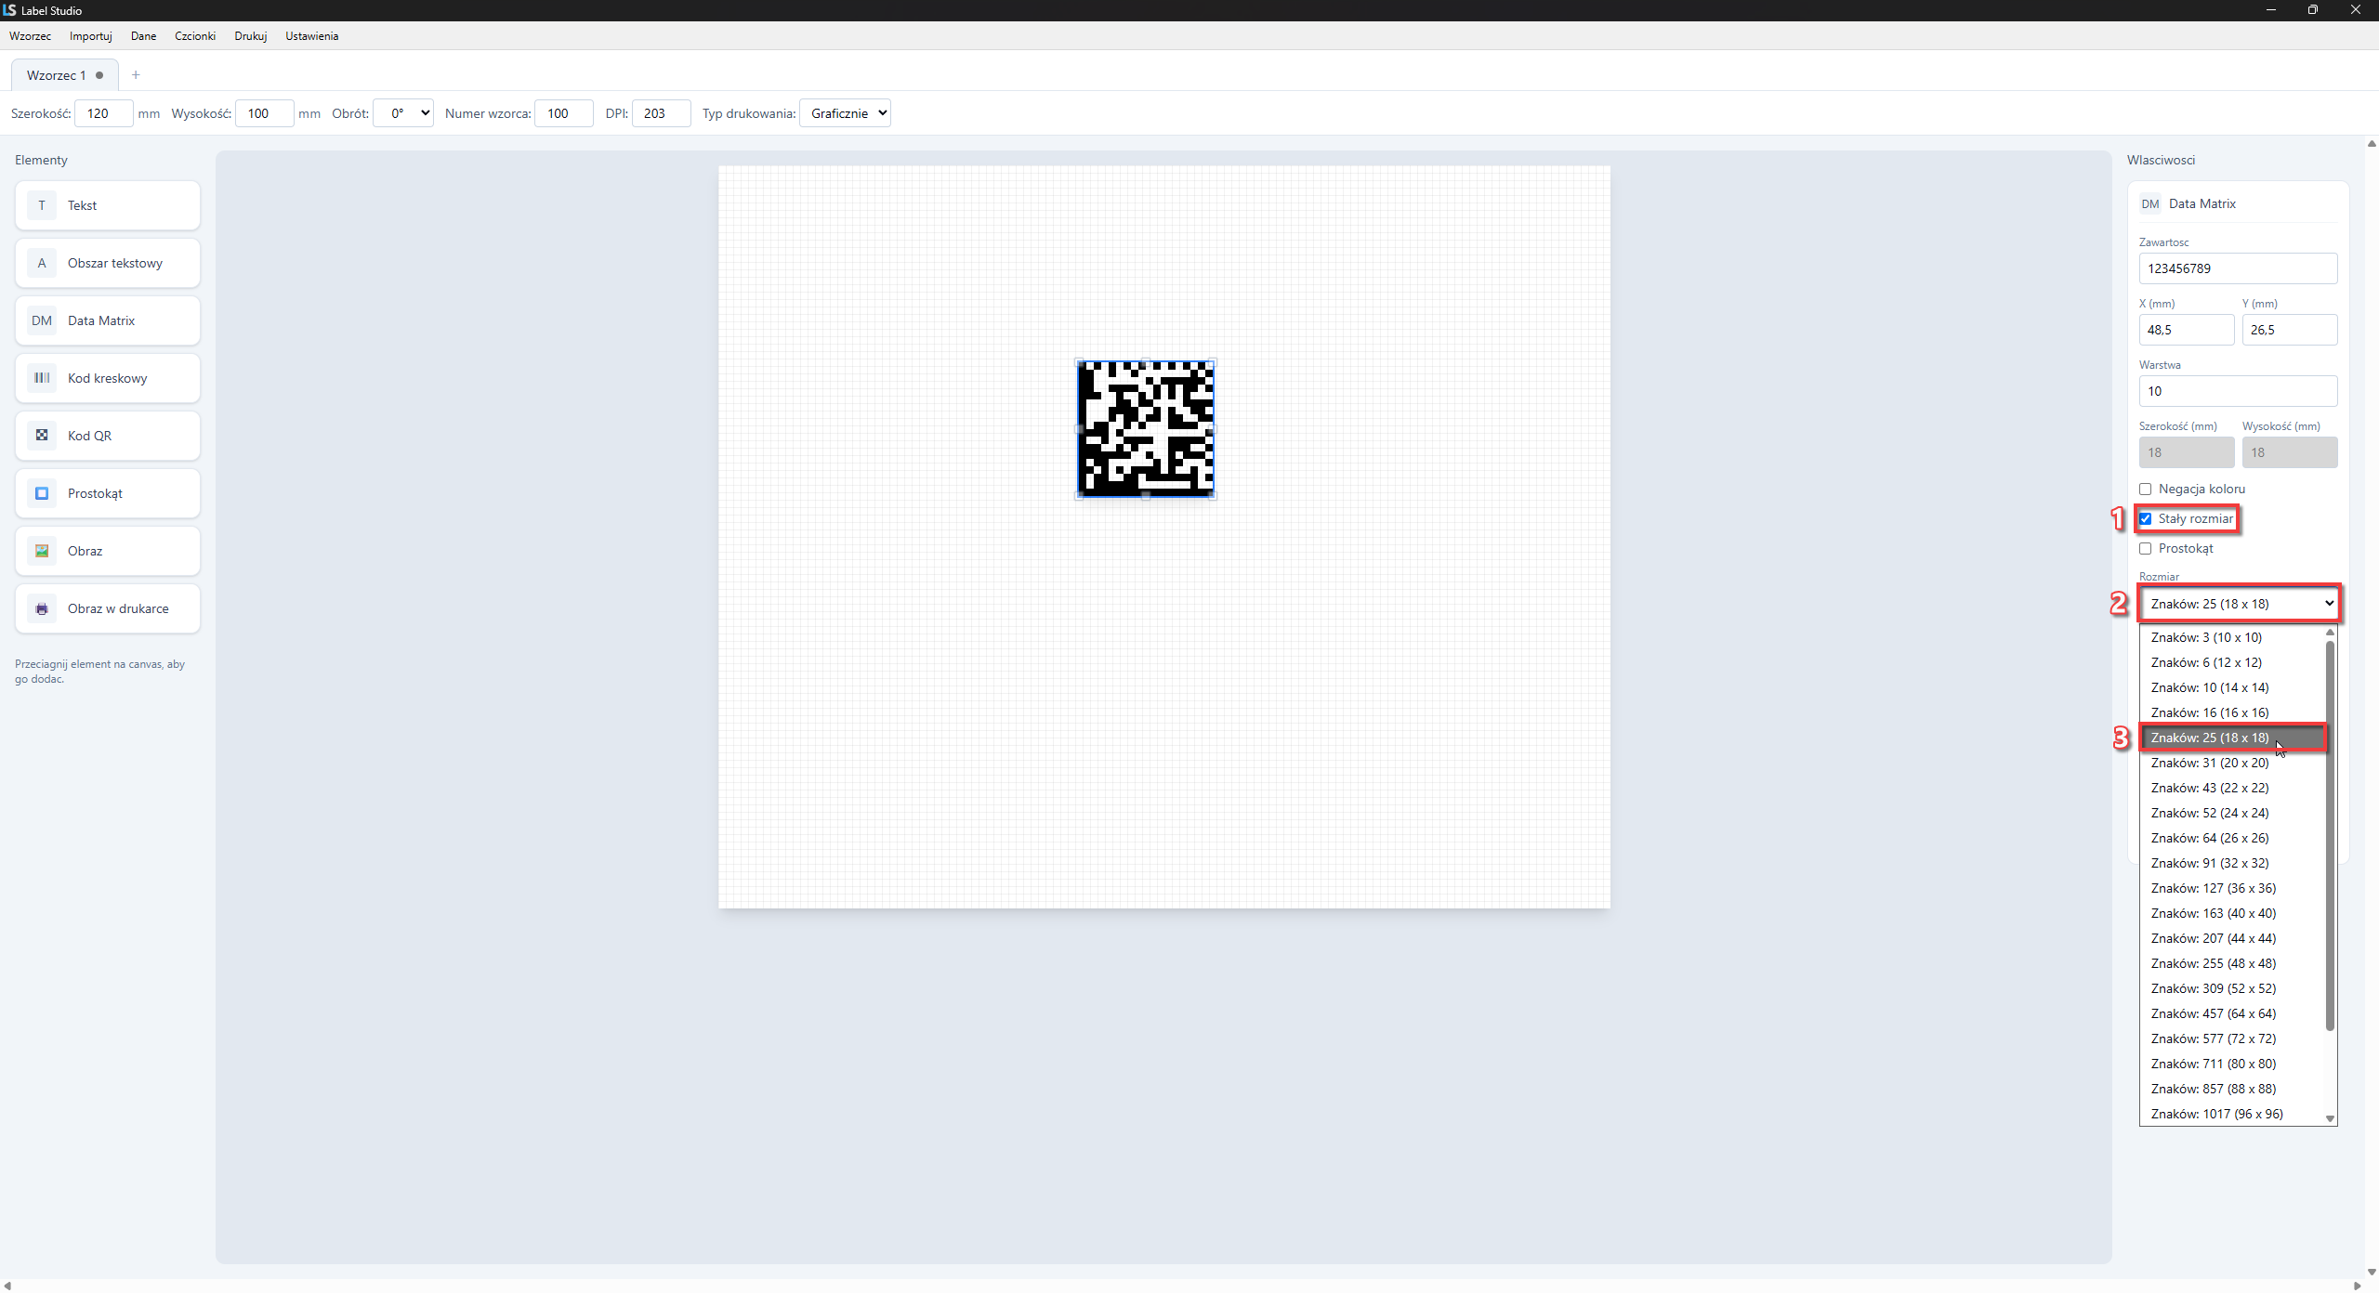Choose option Znaków: 3 (10 x 10)

(x=2232, y=637)
